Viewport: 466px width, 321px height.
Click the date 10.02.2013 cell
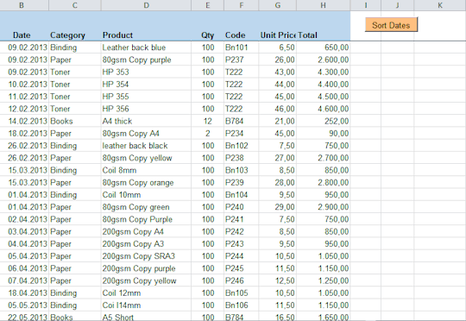24,85
